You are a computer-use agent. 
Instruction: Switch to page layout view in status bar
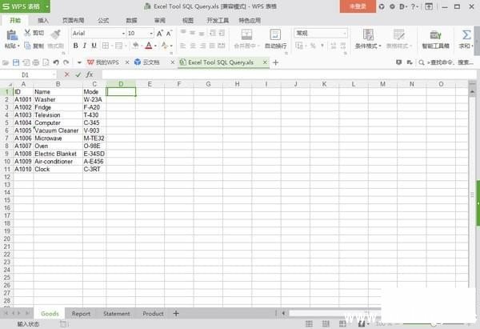click(326, 323)
